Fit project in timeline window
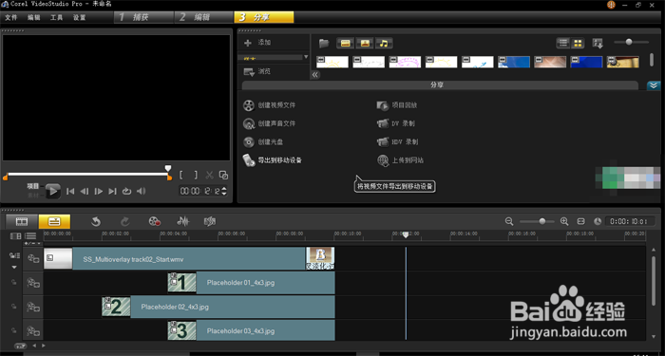The image size is (665, 356). [581, 221]
